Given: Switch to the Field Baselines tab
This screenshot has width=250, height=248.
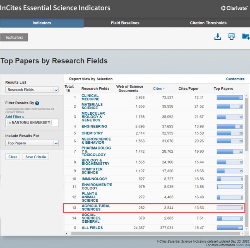Looking at the screenshot, I should [125, 23].
